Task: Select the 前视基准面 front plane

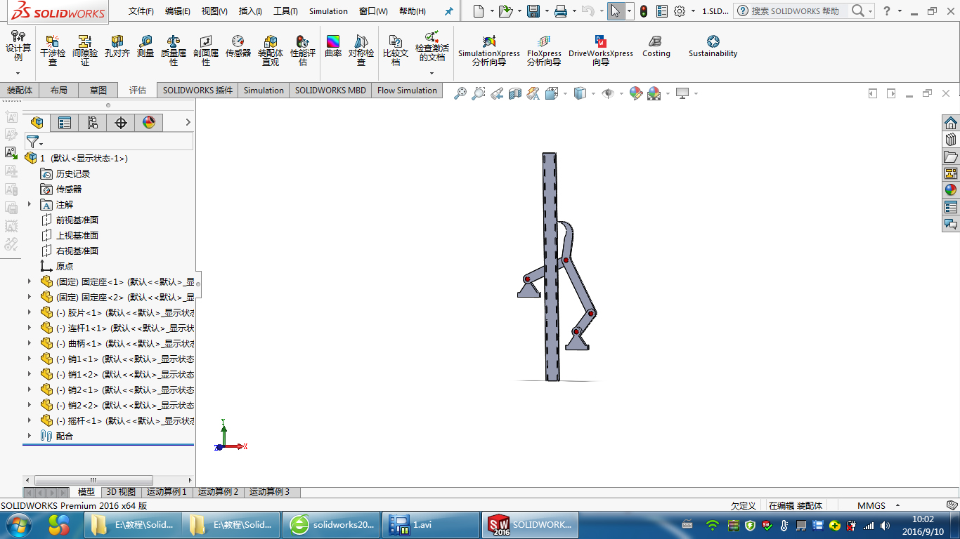Action: click(x=77, y=220)
